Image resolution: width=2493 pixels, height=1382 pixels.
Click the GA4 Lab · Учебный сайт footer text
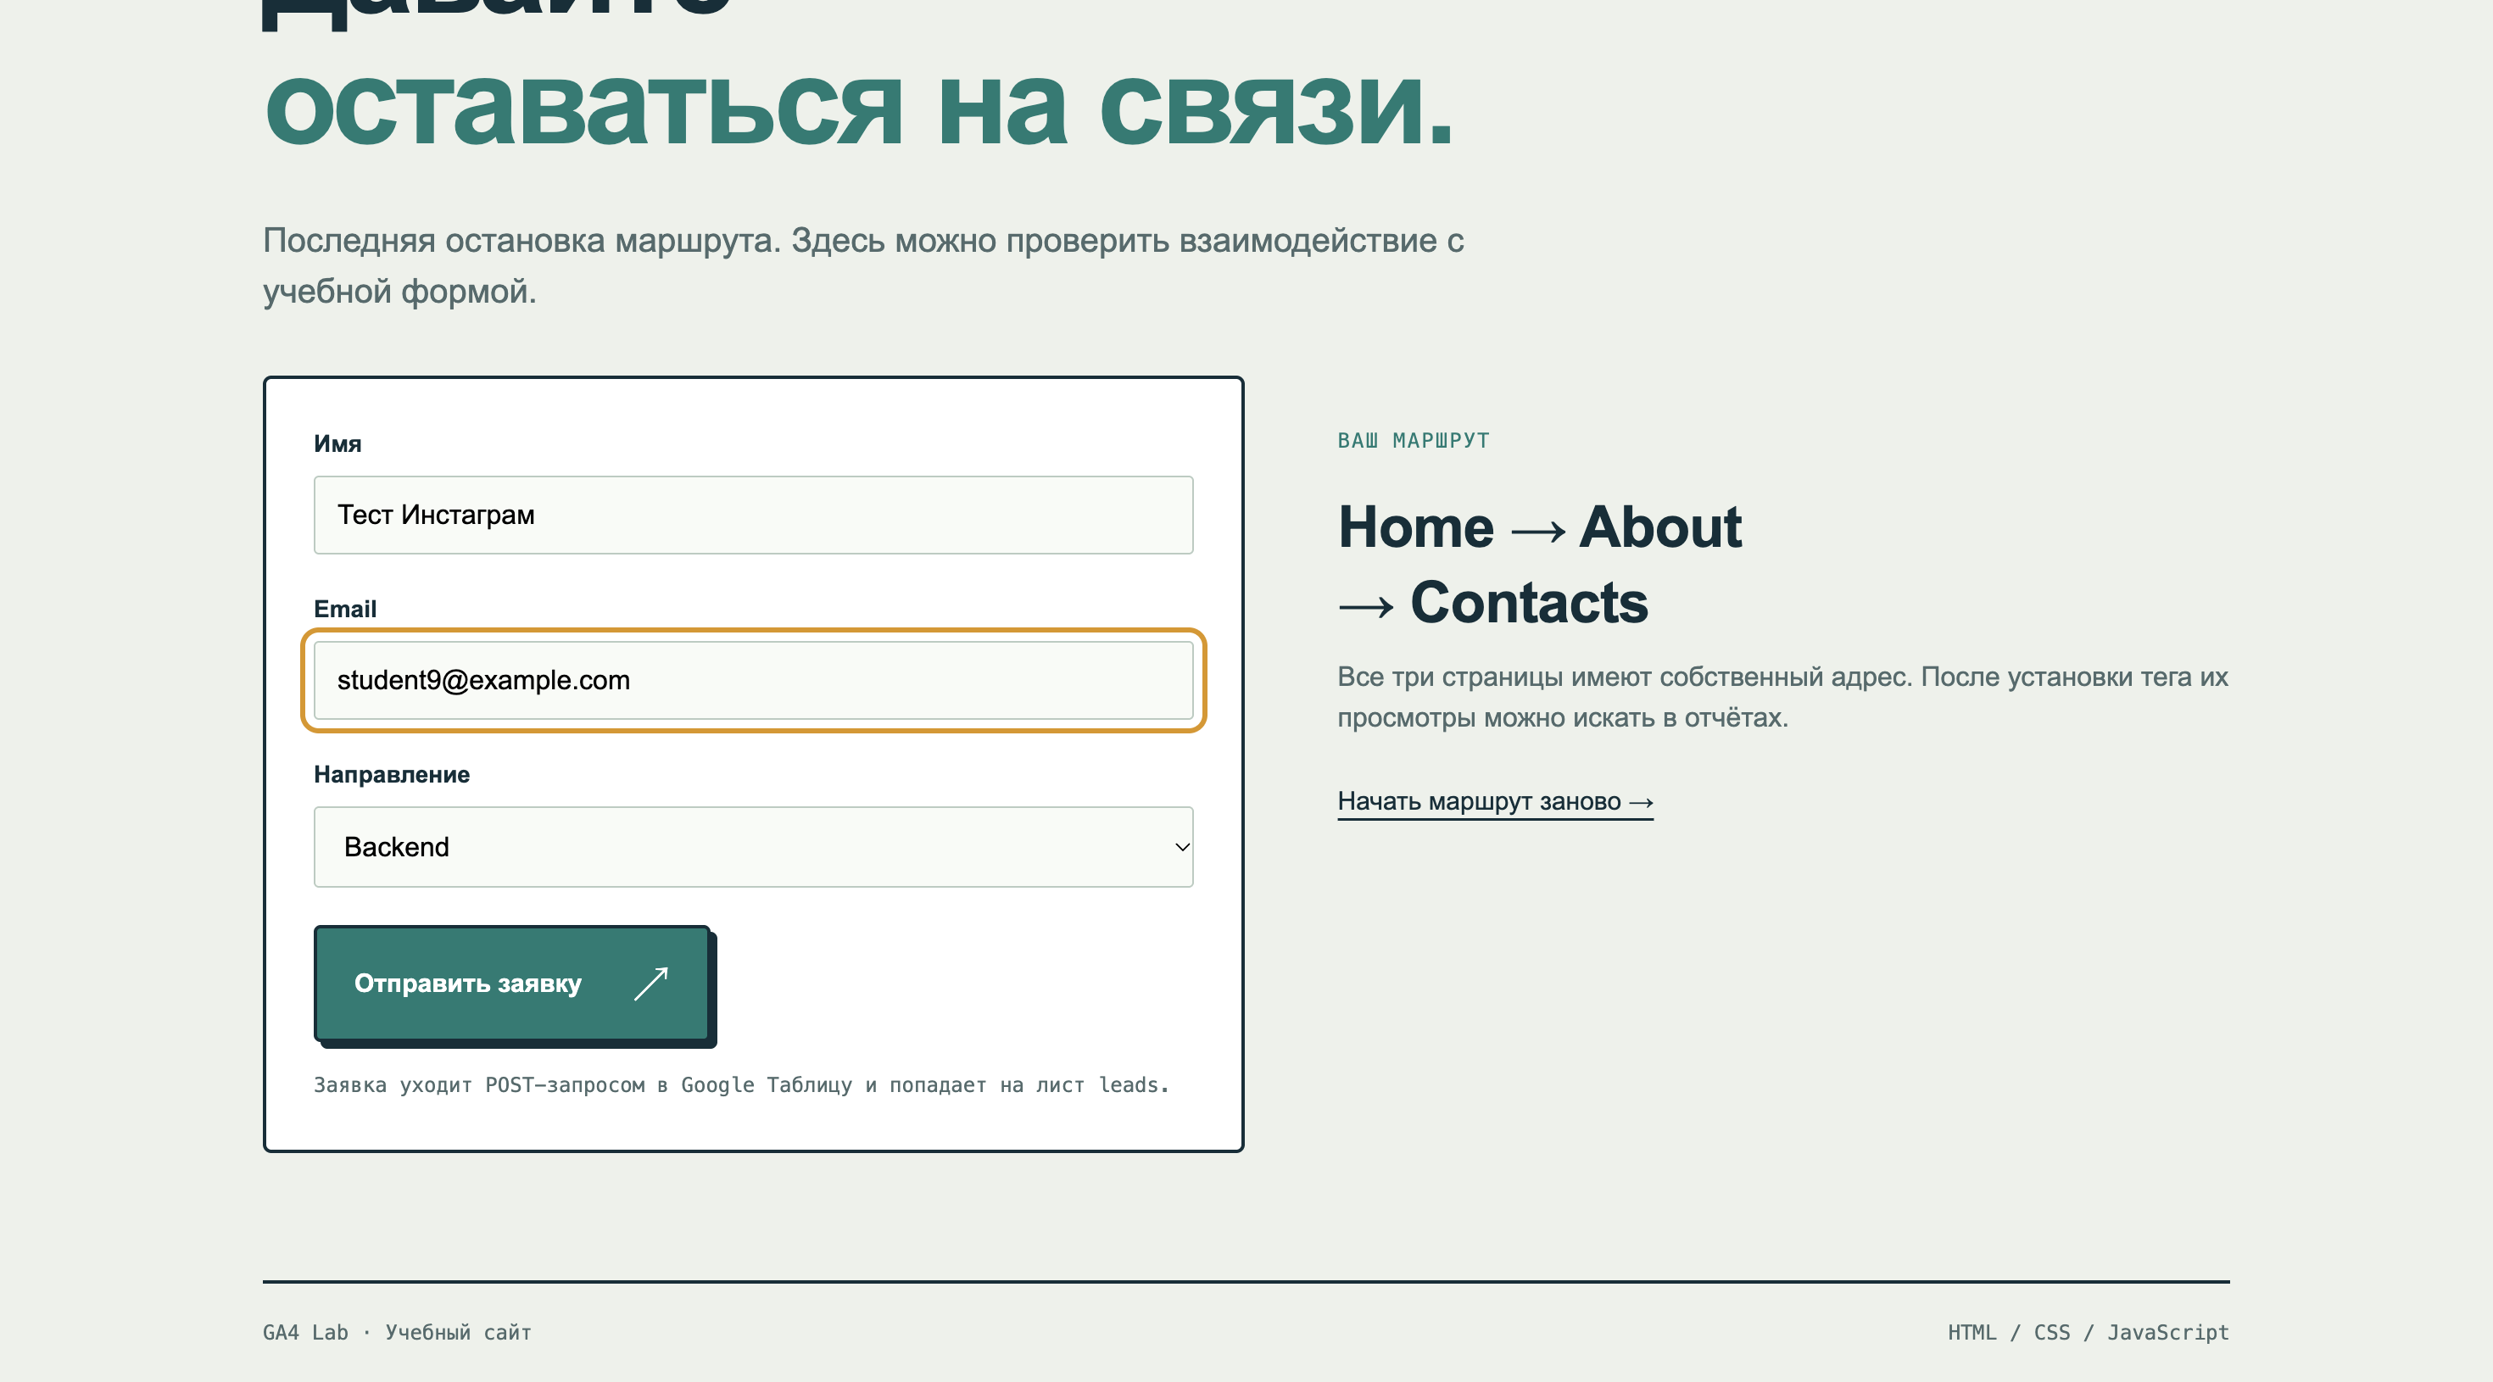coord(397,1333)
